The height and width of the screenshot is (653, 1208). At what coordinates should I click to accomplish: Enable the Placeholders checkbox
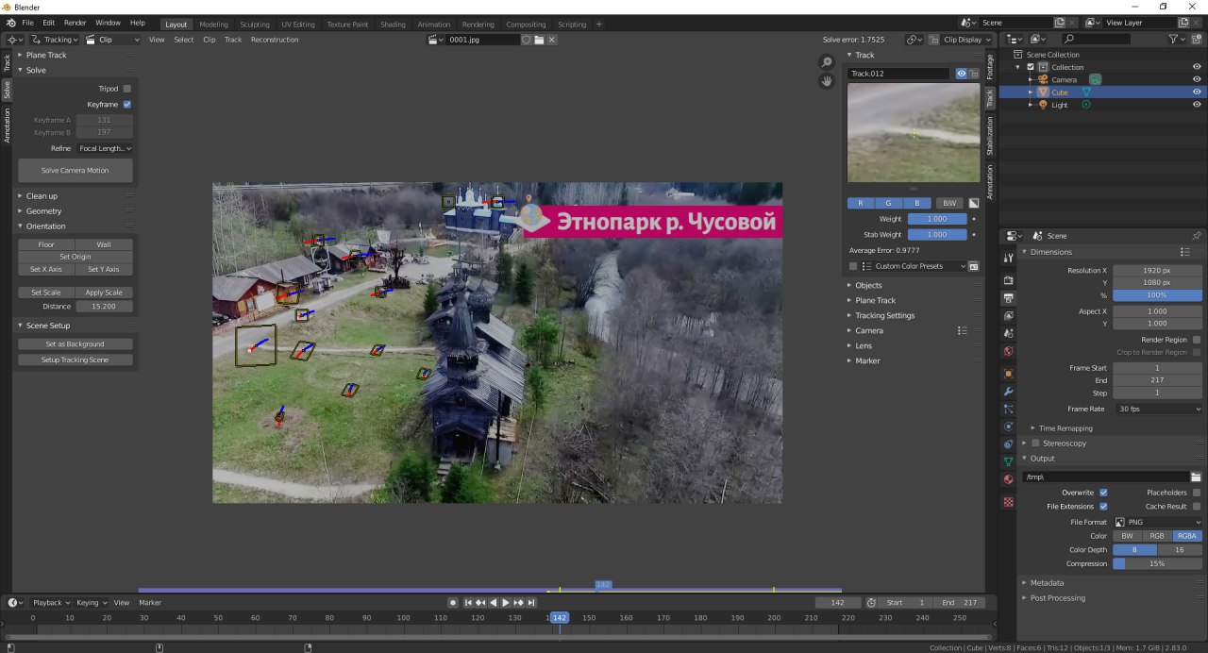coord(1197,493)
